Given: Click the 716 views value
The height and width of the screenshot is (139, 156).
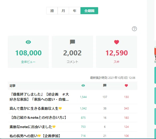Looking at the screenshot, I should coord(83,136).
